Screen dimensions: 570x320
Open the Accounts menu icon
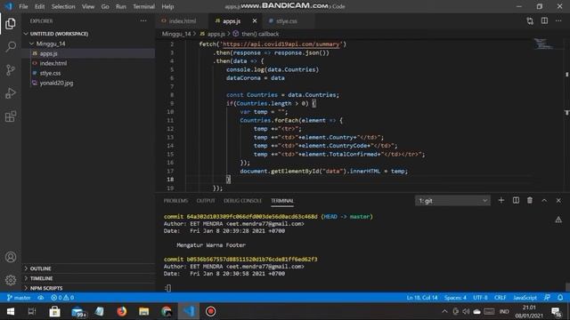11,257
